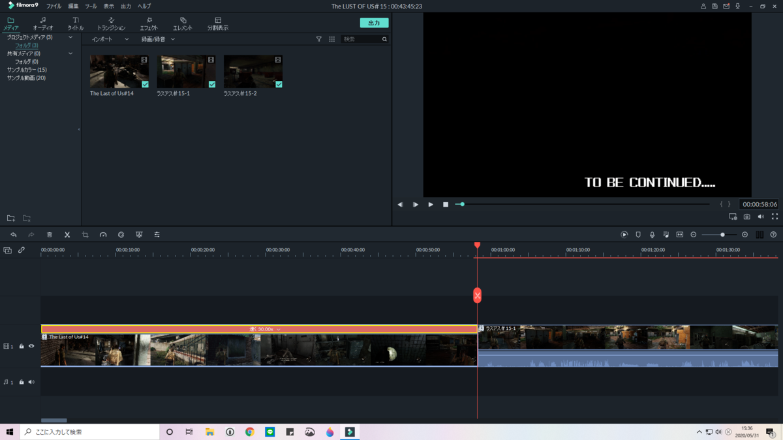Screen dimensions: 783x440
Task: Open the 編集 menu
Action: click(73, 6)
